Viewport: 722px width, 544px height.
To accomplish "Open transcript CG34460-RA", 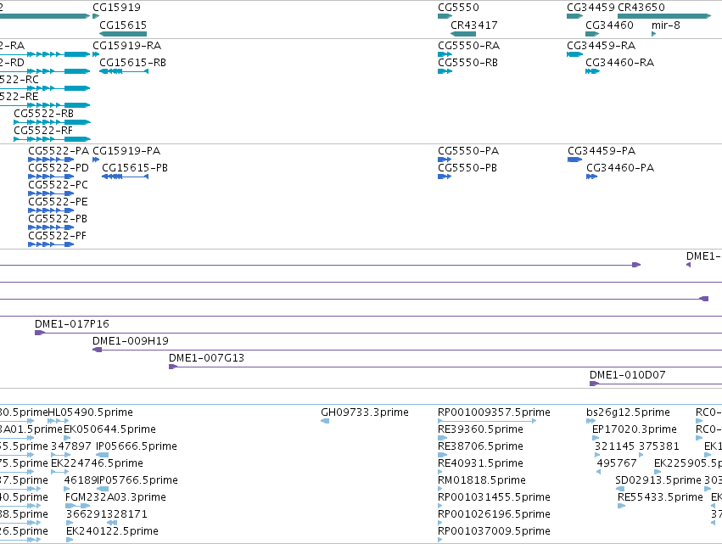I will coord(620,63).
